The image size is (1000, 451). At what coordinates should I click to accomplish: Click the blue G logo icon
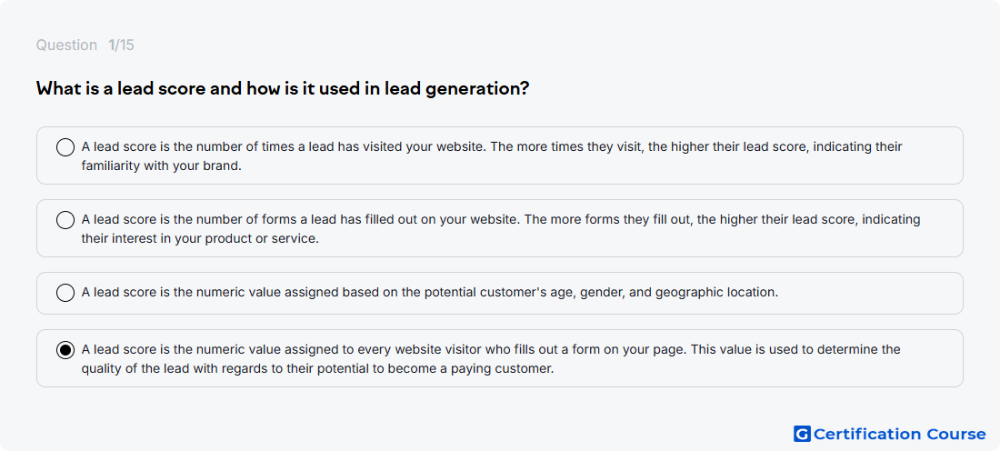[802, 435]
